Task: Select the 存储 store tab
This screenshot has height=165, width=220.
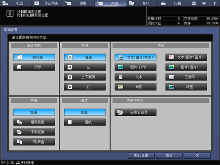Action: [110, 3]
